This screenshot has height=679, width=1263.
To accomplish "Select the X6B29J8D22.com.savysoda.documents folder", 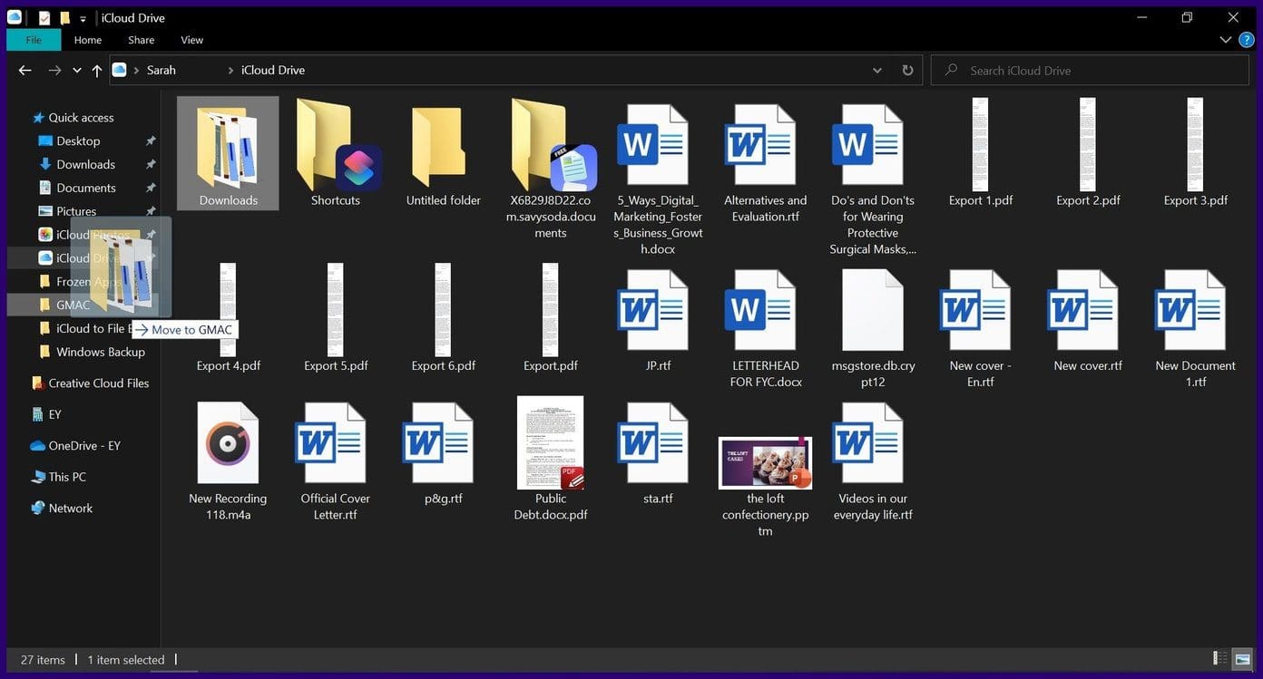I will point(551,169).
